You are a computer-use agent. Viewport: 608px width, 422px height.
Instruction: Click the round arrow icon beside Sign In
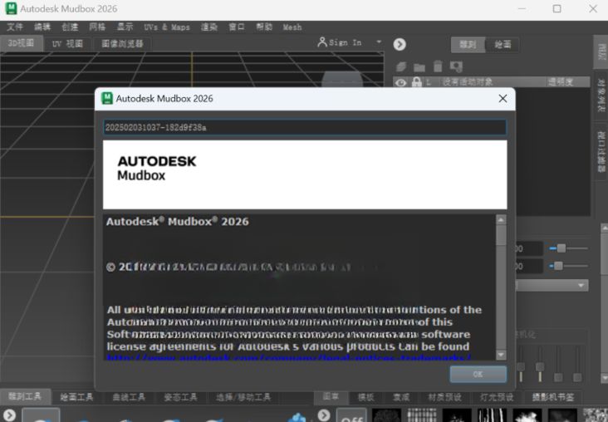[x=400, y=44]
